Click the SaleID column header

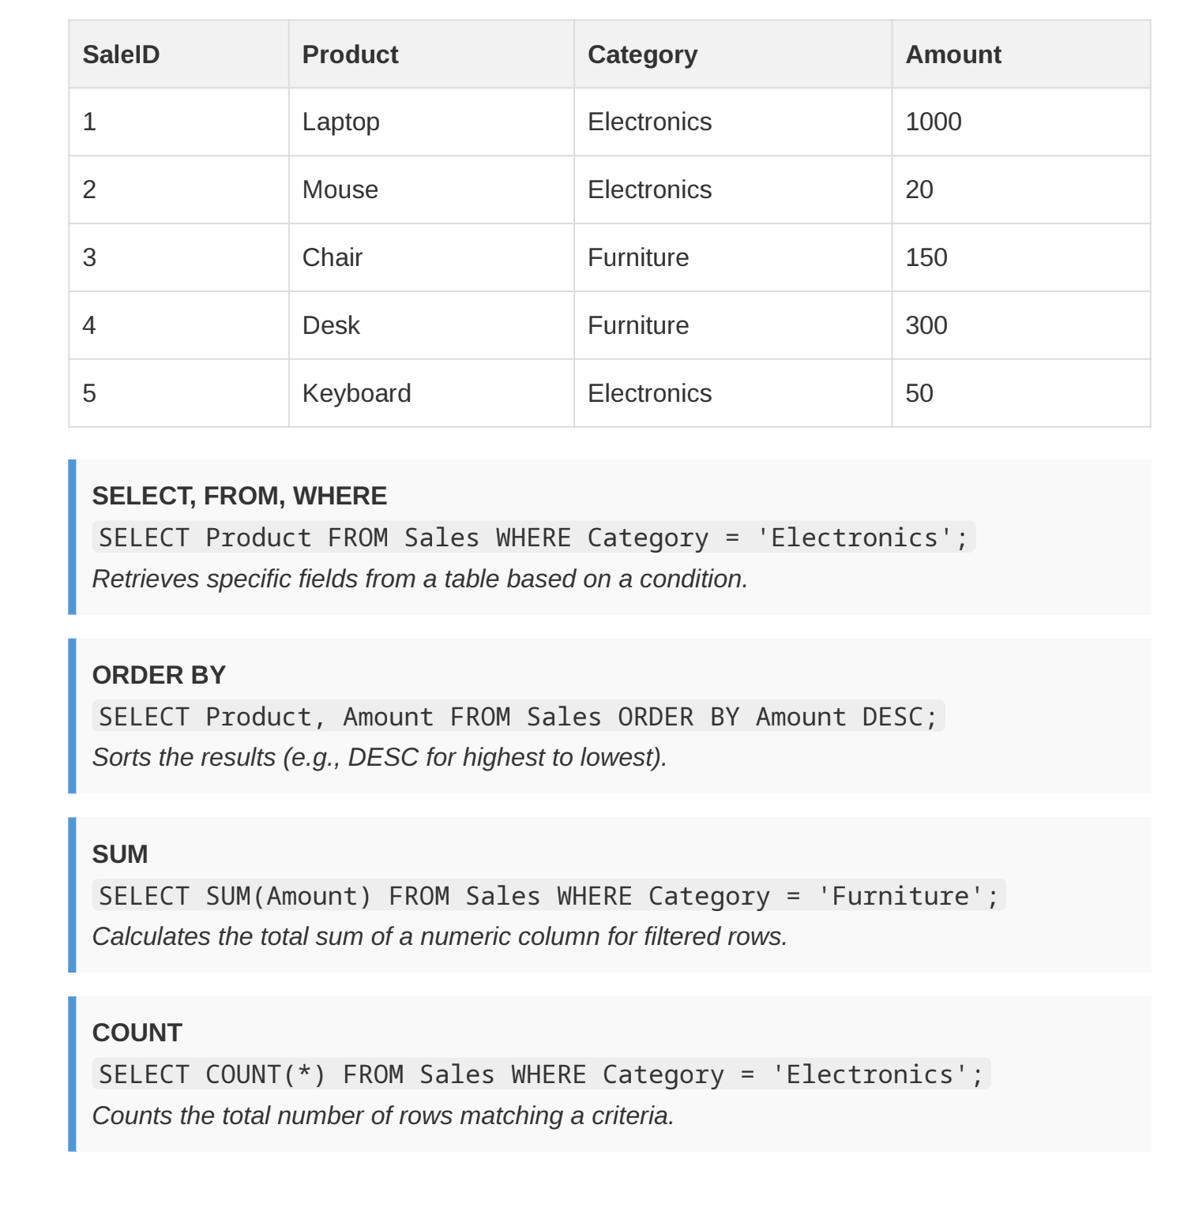coord(179,54)
